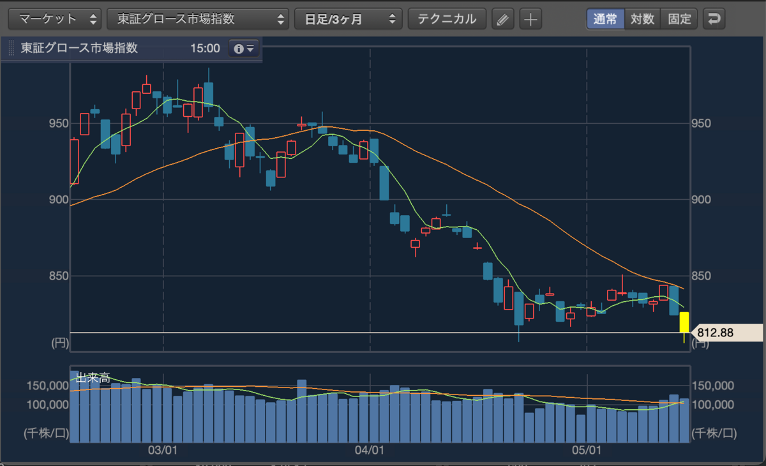Click the 03/01 date axis marker
This screenshot has height=466, width=766.
163,451
